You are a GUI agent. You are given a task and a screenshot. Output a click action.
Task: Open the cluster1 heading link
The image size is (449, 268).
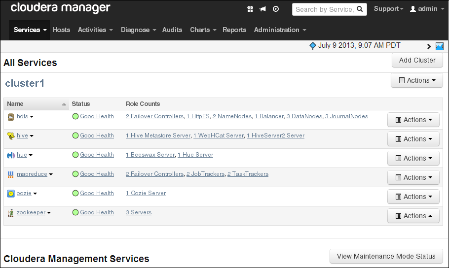click(x=25, y=83)
